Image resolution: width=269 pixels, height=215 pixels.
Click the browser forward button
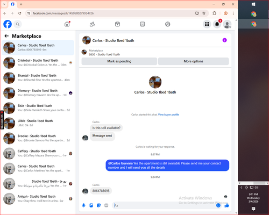(12, 13)
